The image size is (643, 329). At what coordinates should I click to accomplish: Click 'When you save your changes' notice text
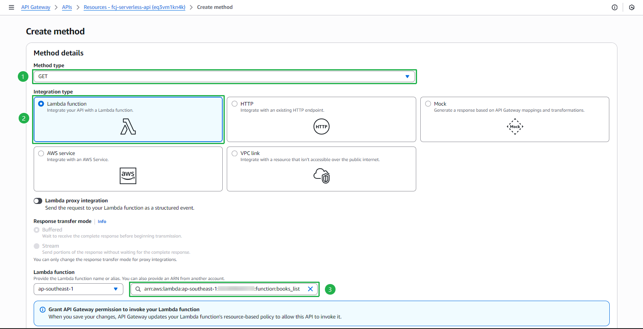[x=195, y=317]
